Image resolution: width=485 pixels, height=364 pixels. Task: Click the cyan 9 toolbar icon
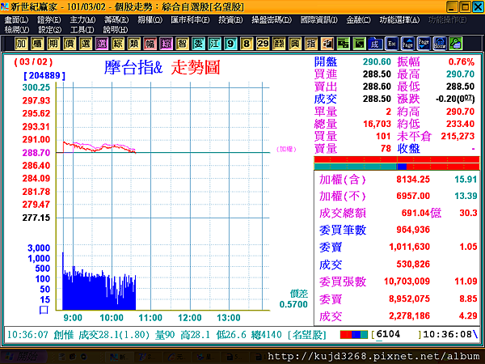pos(230,44)
